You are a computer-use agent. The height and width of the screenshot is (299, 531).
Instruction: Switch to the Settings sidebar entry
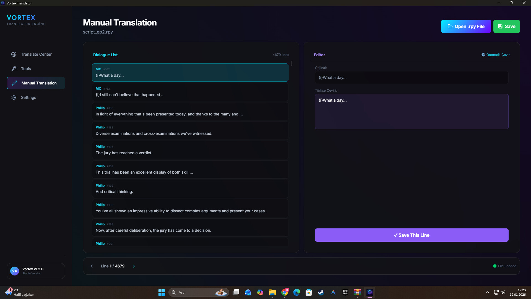point(28,97)
